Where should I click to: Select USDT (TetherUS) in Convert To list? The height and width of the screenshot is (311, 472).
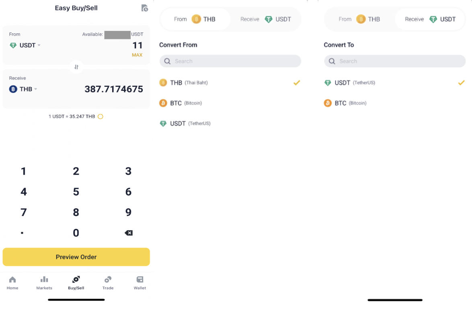pyautogui.click(x=354, y=83)
